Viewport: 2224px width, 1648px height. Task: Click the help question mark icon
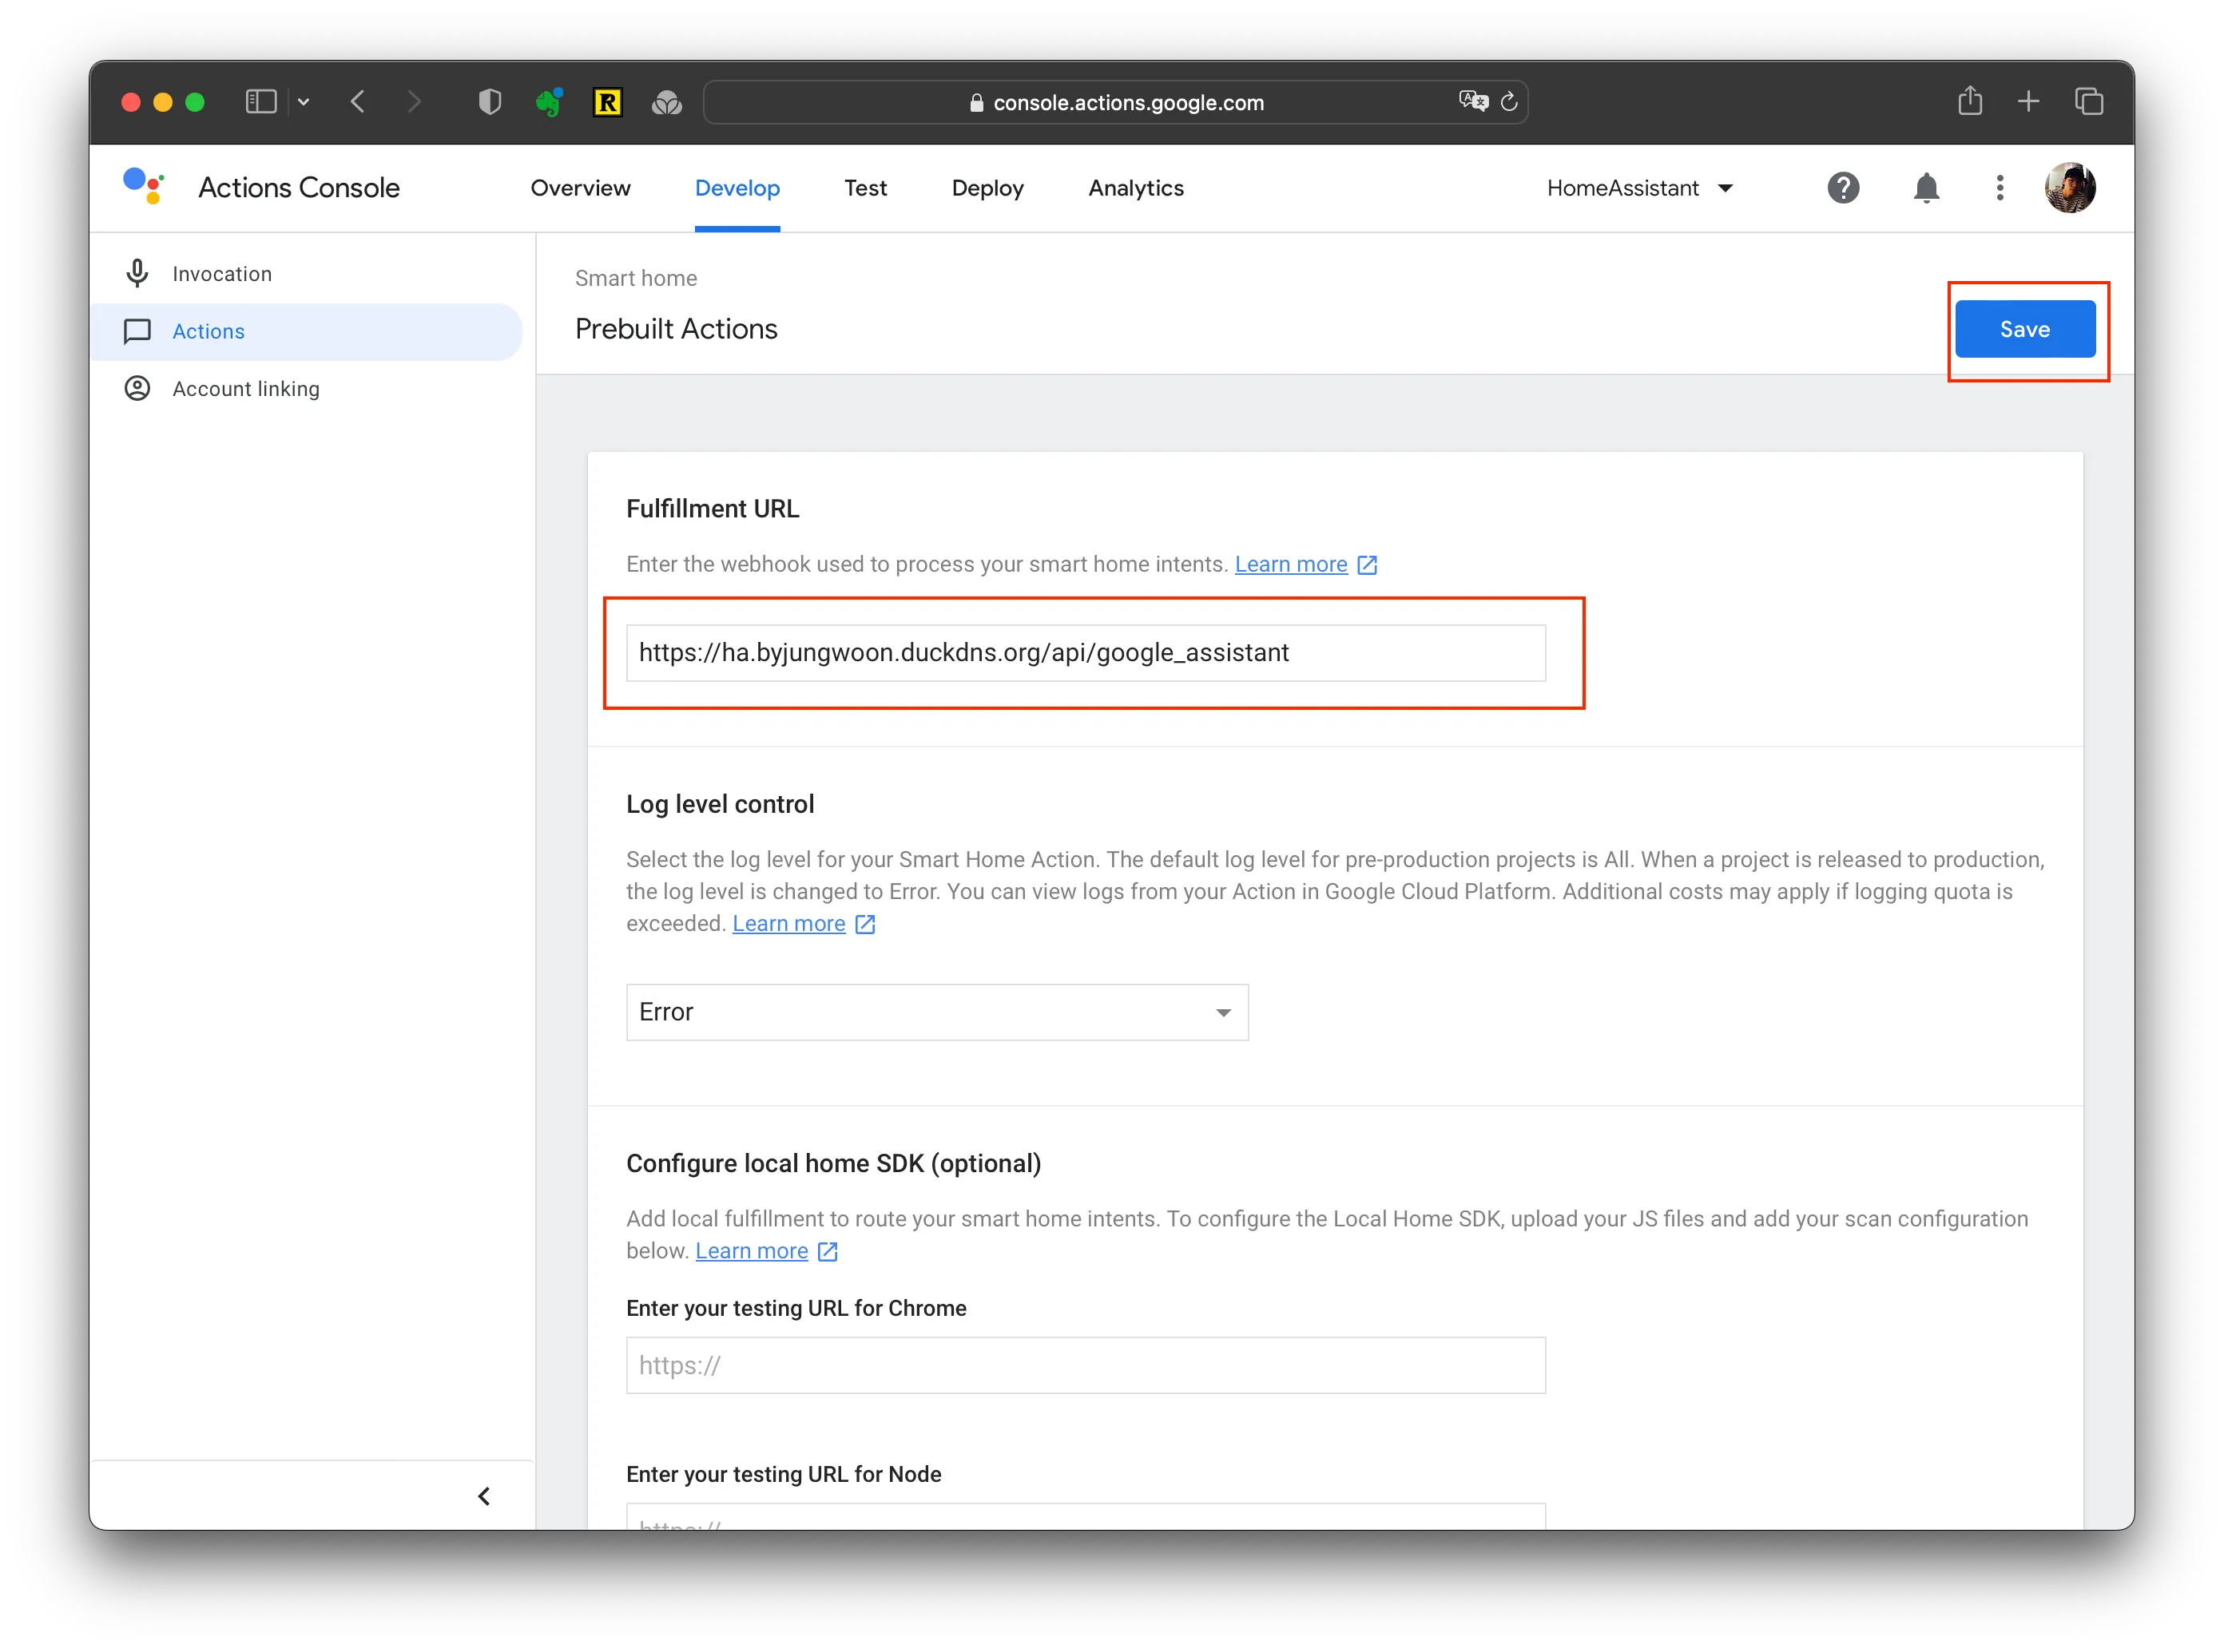(1843, 188)
